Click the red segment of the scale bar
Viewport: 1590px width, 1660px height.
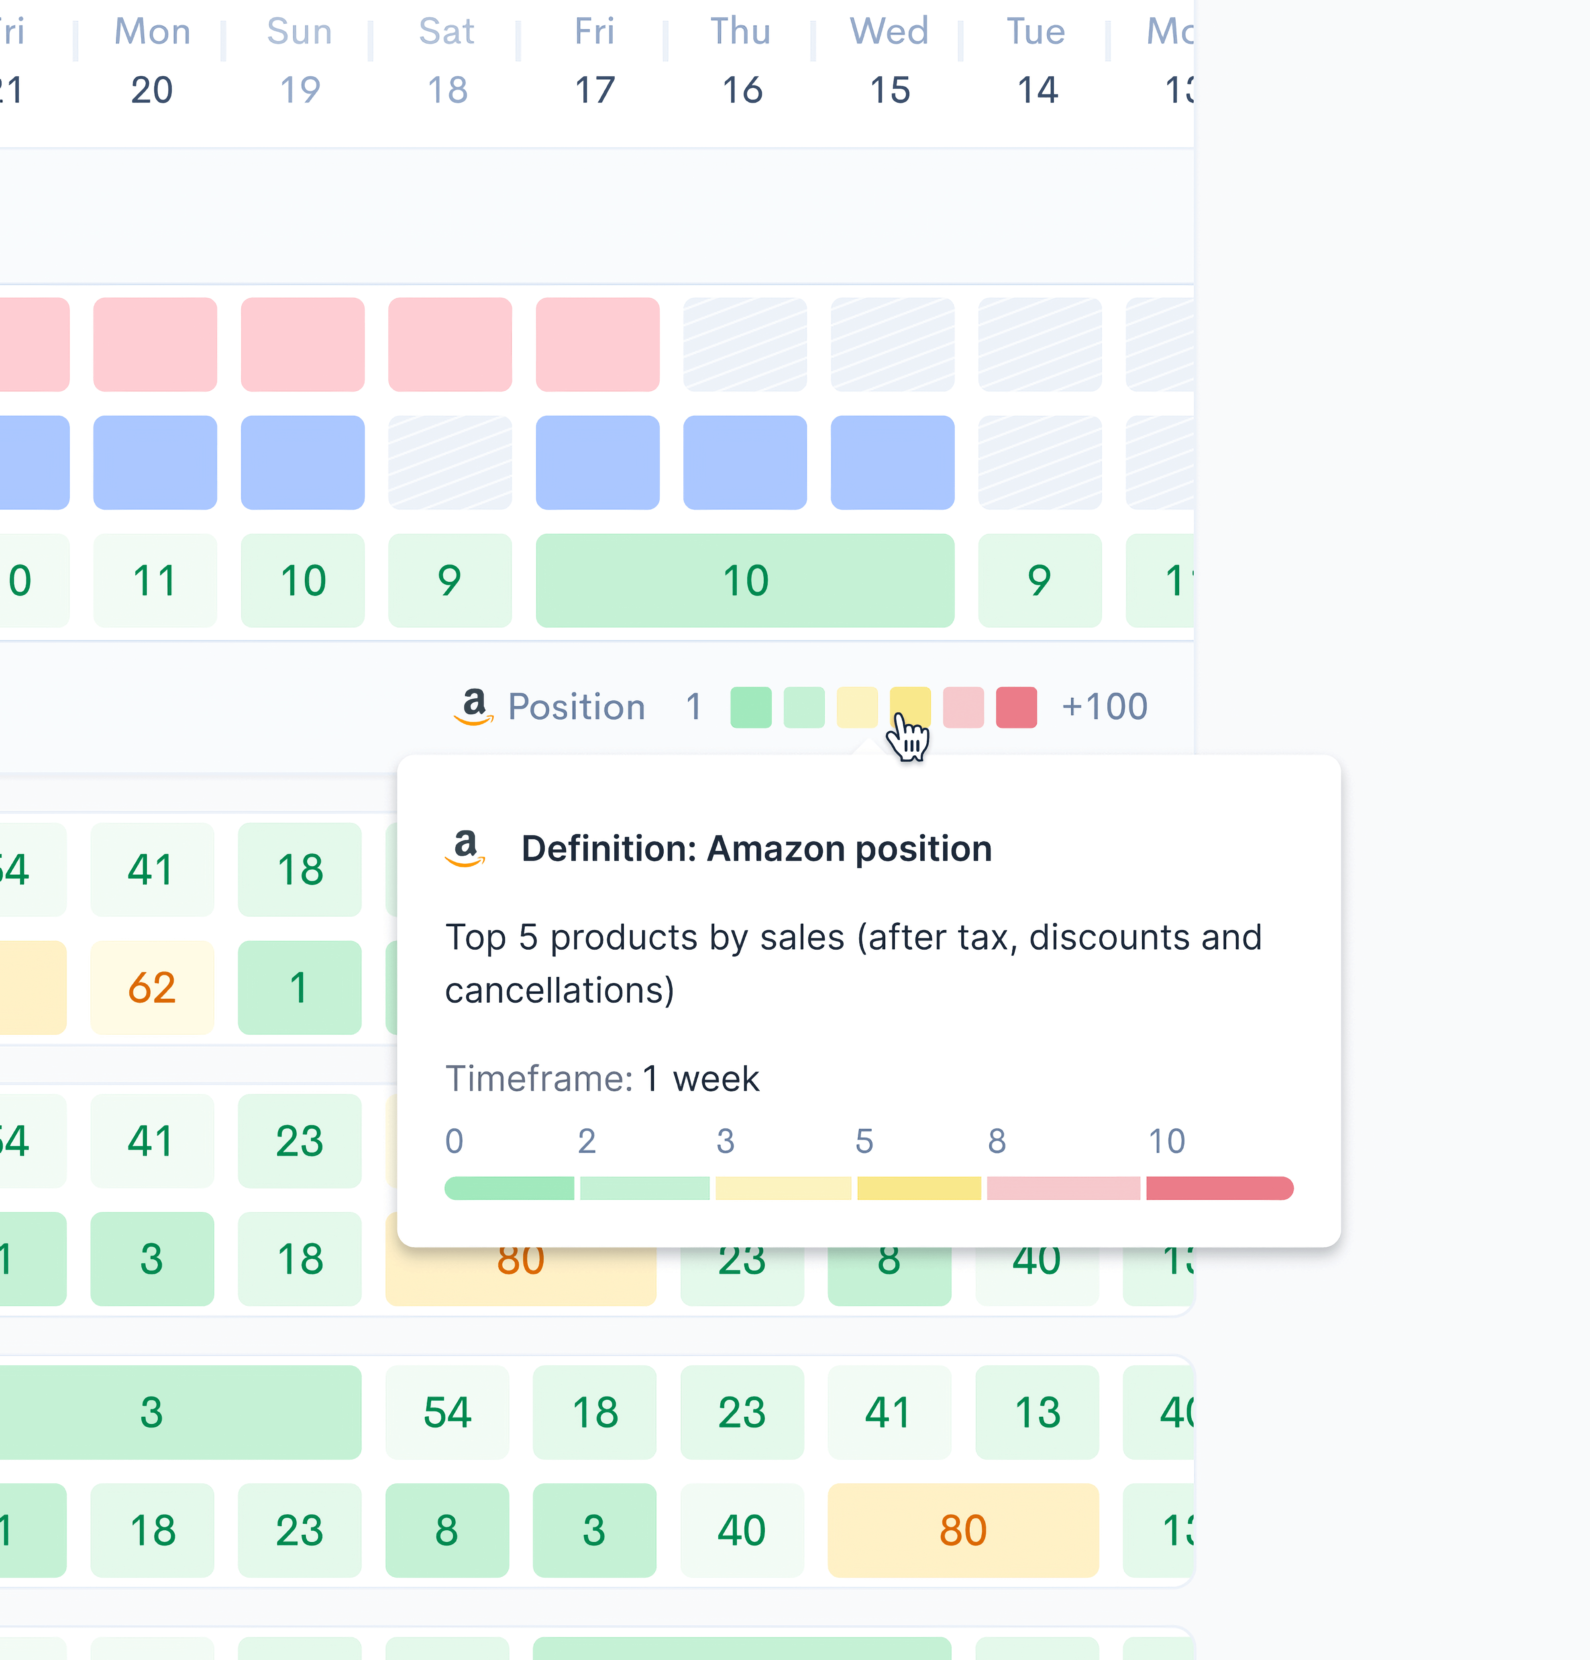(1218, 1188)
